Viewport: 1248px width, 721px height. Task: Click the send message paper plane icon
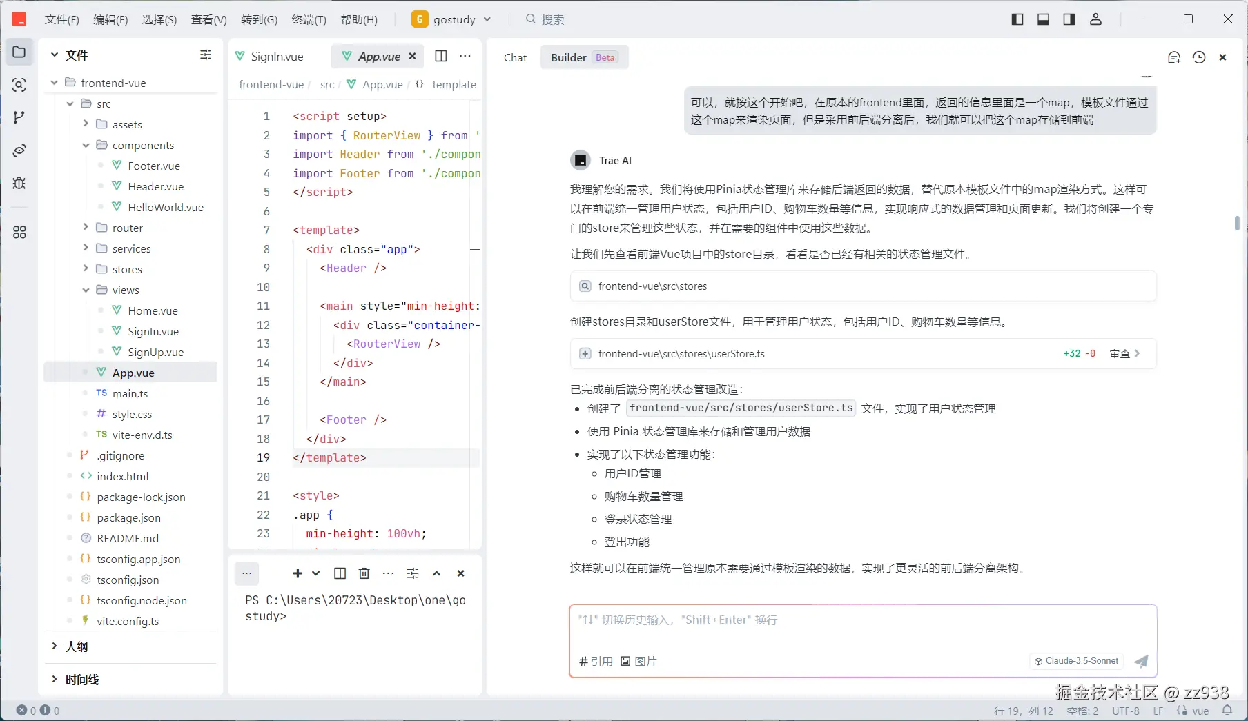coord(1142,661)
